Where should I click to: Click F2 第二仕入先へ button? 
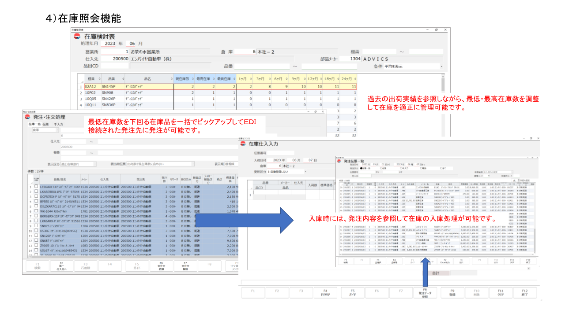point(61,265)
